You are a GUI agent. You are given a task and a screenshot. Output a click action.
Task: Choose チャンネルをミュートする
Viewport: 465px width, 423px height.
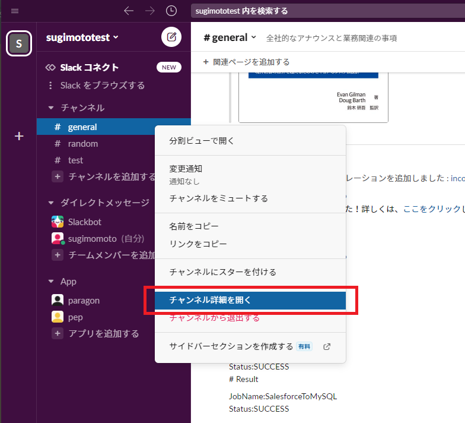250,198
